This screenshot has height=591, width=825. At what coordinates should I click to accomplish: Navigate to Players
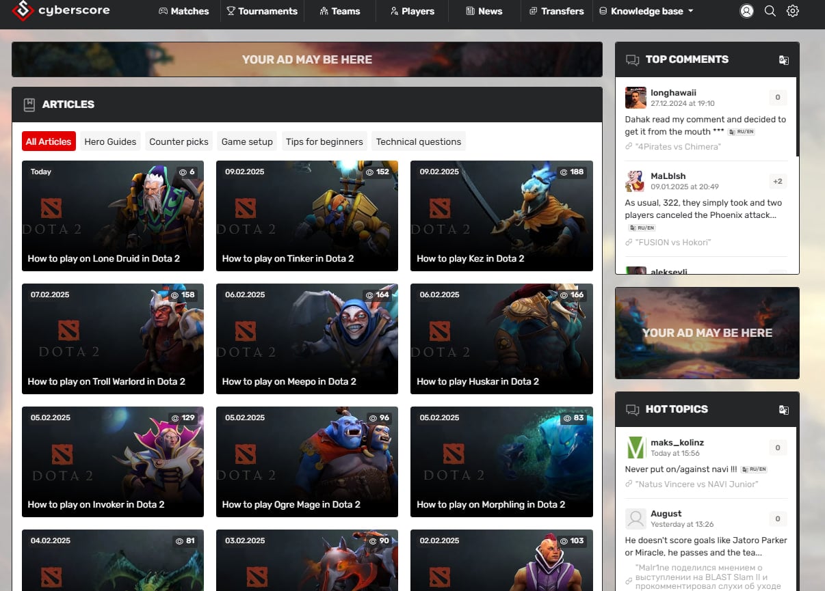[413, 11]
